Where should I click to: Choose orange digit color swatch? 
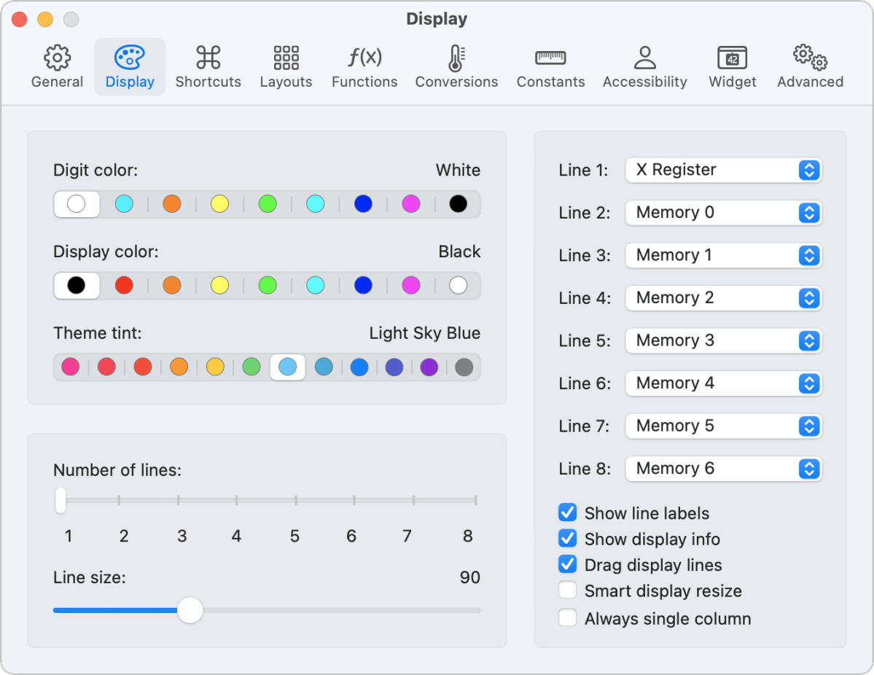click(172, 204)
